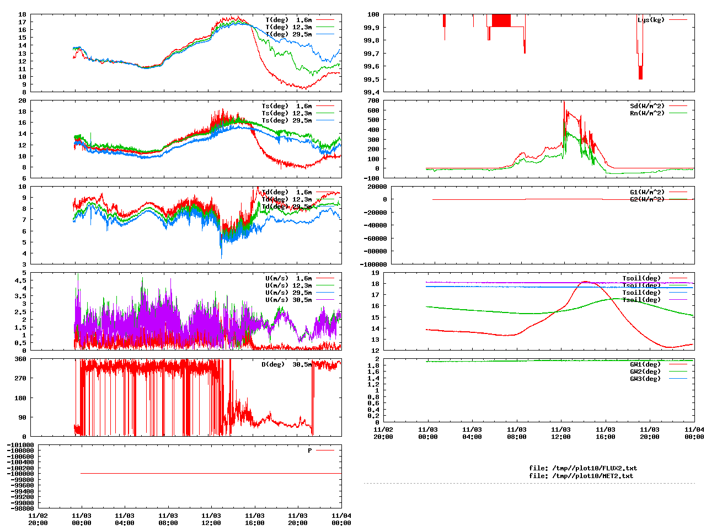Click 'U(m/s) 1.6m' in the wind legend
Image resolution: width=706 pixels, height=530 pixels.
288,278
